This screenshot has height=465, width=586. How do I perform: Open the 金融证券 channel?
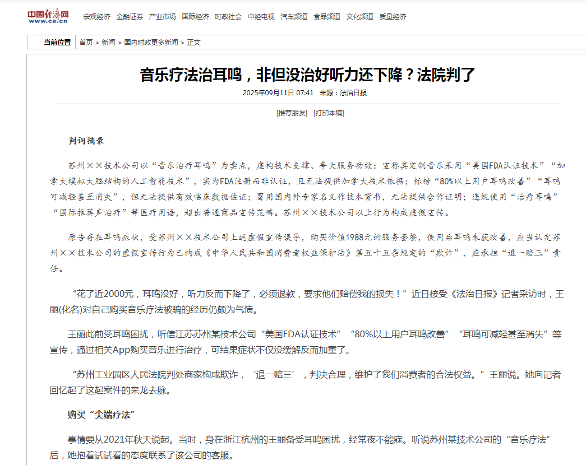[130, 17]
